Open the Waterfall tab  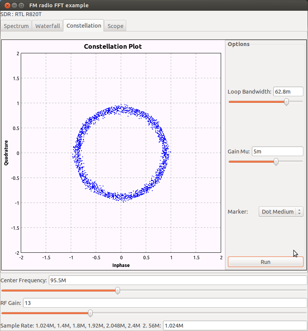point(48,26)
